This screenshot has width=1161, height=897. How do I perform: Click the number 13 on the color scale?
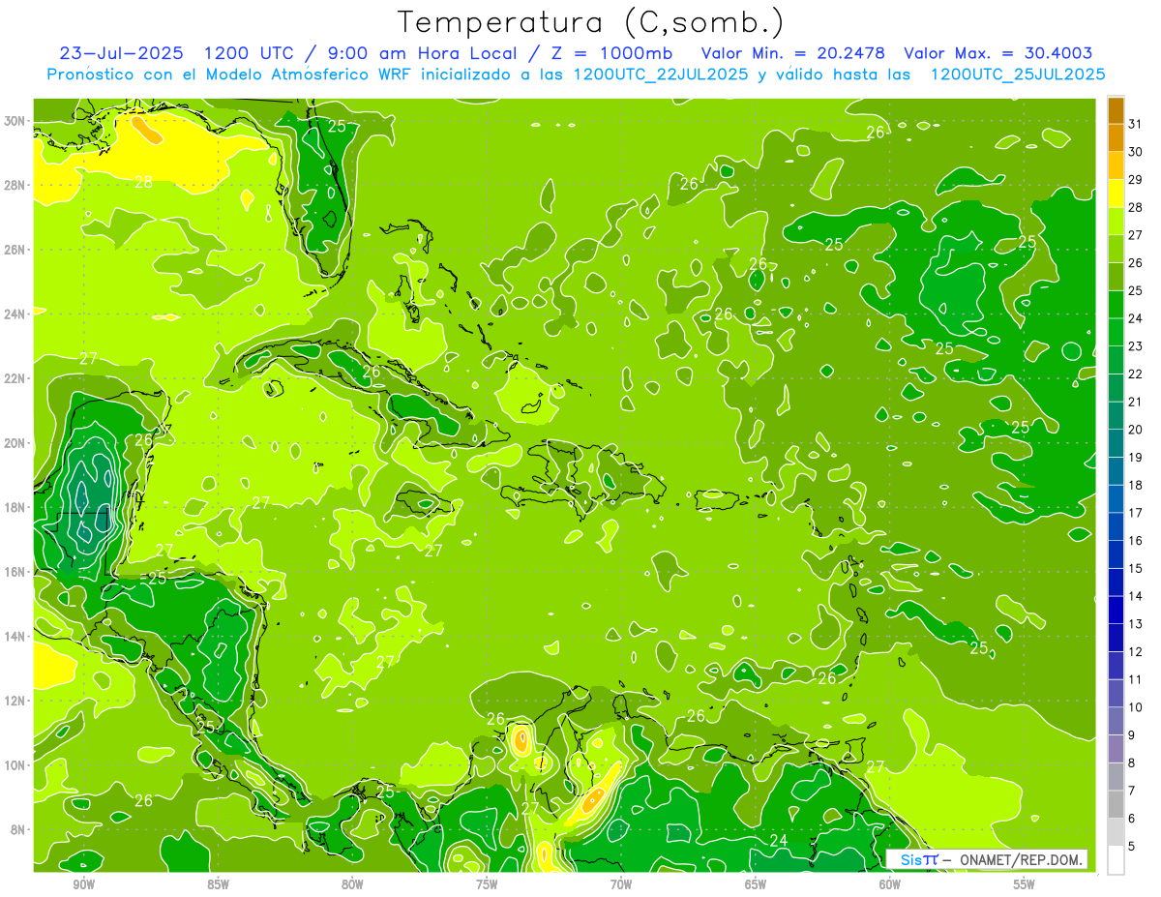click(1136, 624)
